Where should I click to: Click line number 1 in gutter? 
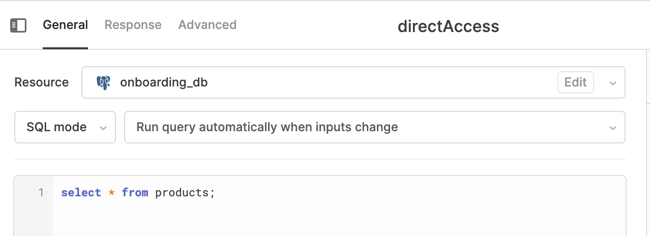pyautogui.click(x=41, y=193)
